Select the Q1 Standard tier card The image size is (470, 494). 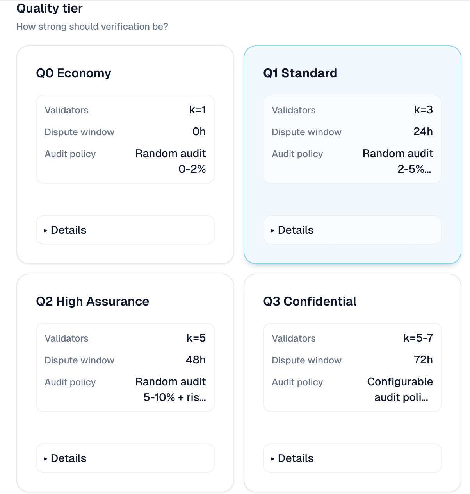pyautogui.click(x=300, y=73)
